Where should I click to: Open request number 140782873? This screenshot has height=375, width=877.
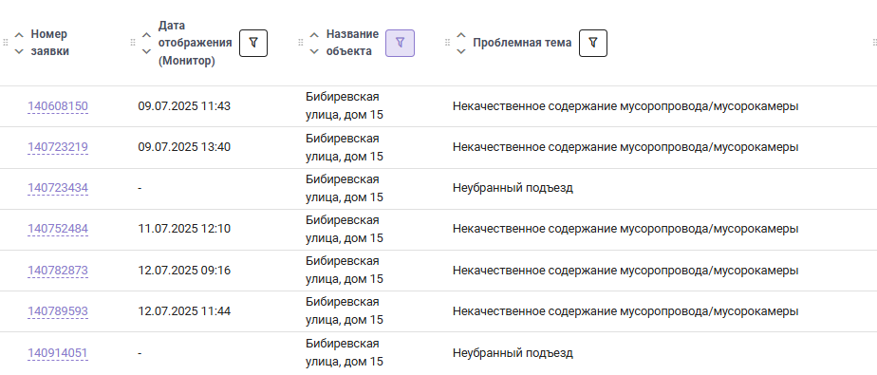pos(58,271)
